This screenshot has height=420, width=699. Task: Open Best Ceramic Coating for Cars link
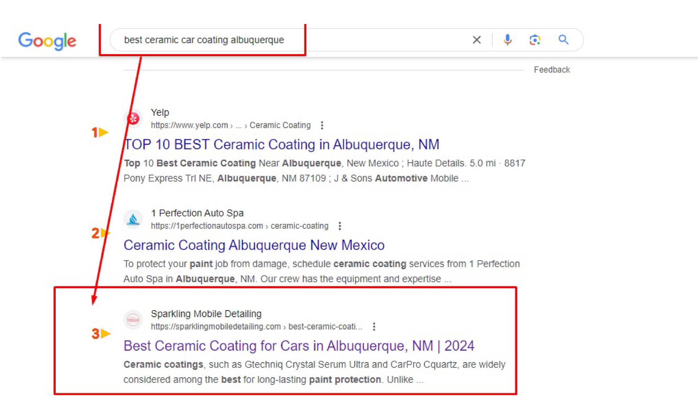point(299,346)
